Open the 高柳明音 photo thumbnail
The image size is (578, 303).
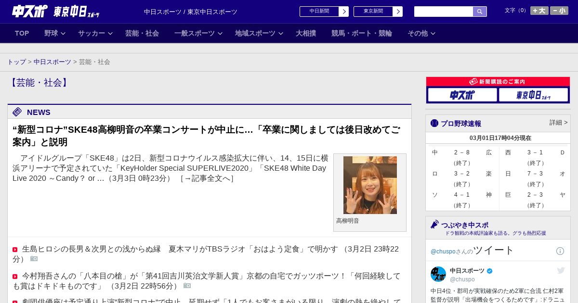[370, 185]
